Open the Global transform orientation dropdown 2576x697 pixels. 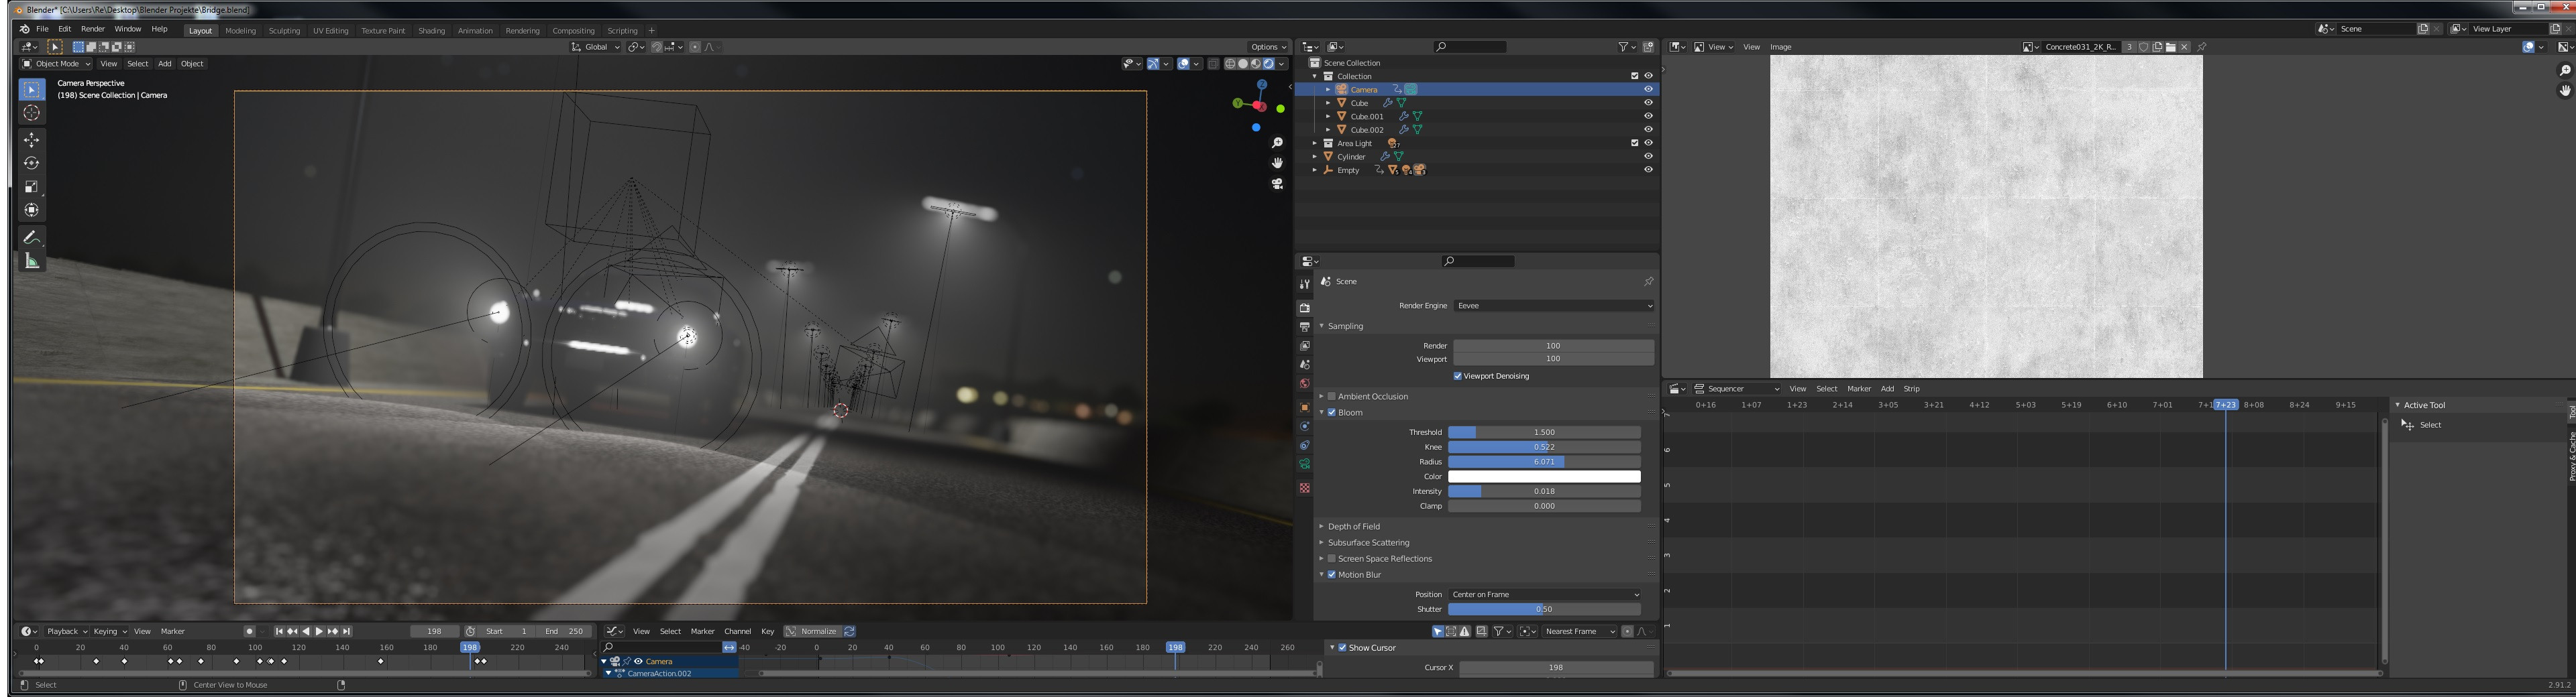(x=595, y=47)
